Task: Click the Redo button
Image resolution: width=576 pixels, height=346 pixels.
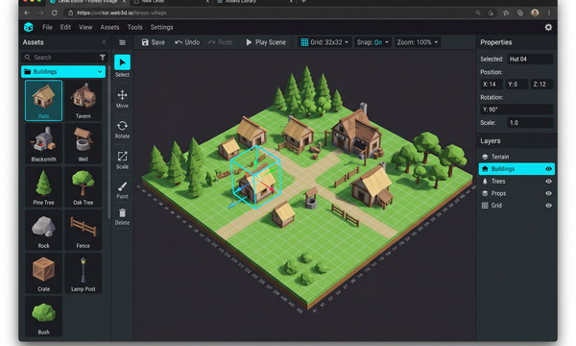Action: [221, 42]
